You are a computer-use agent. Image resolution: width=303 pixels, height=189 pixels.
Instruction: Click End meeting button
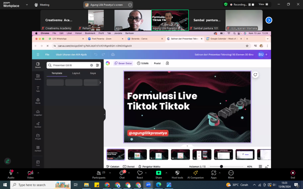tap(293, 175)
